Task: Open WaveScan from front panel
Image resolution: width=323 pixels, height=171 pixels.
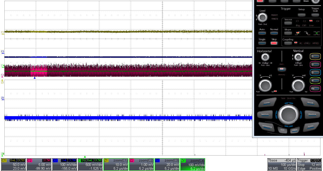Action: coord(312,114)
